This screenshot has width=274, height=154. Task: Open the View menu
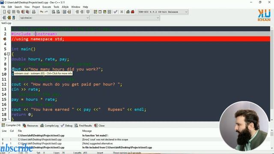click(27, 7)
